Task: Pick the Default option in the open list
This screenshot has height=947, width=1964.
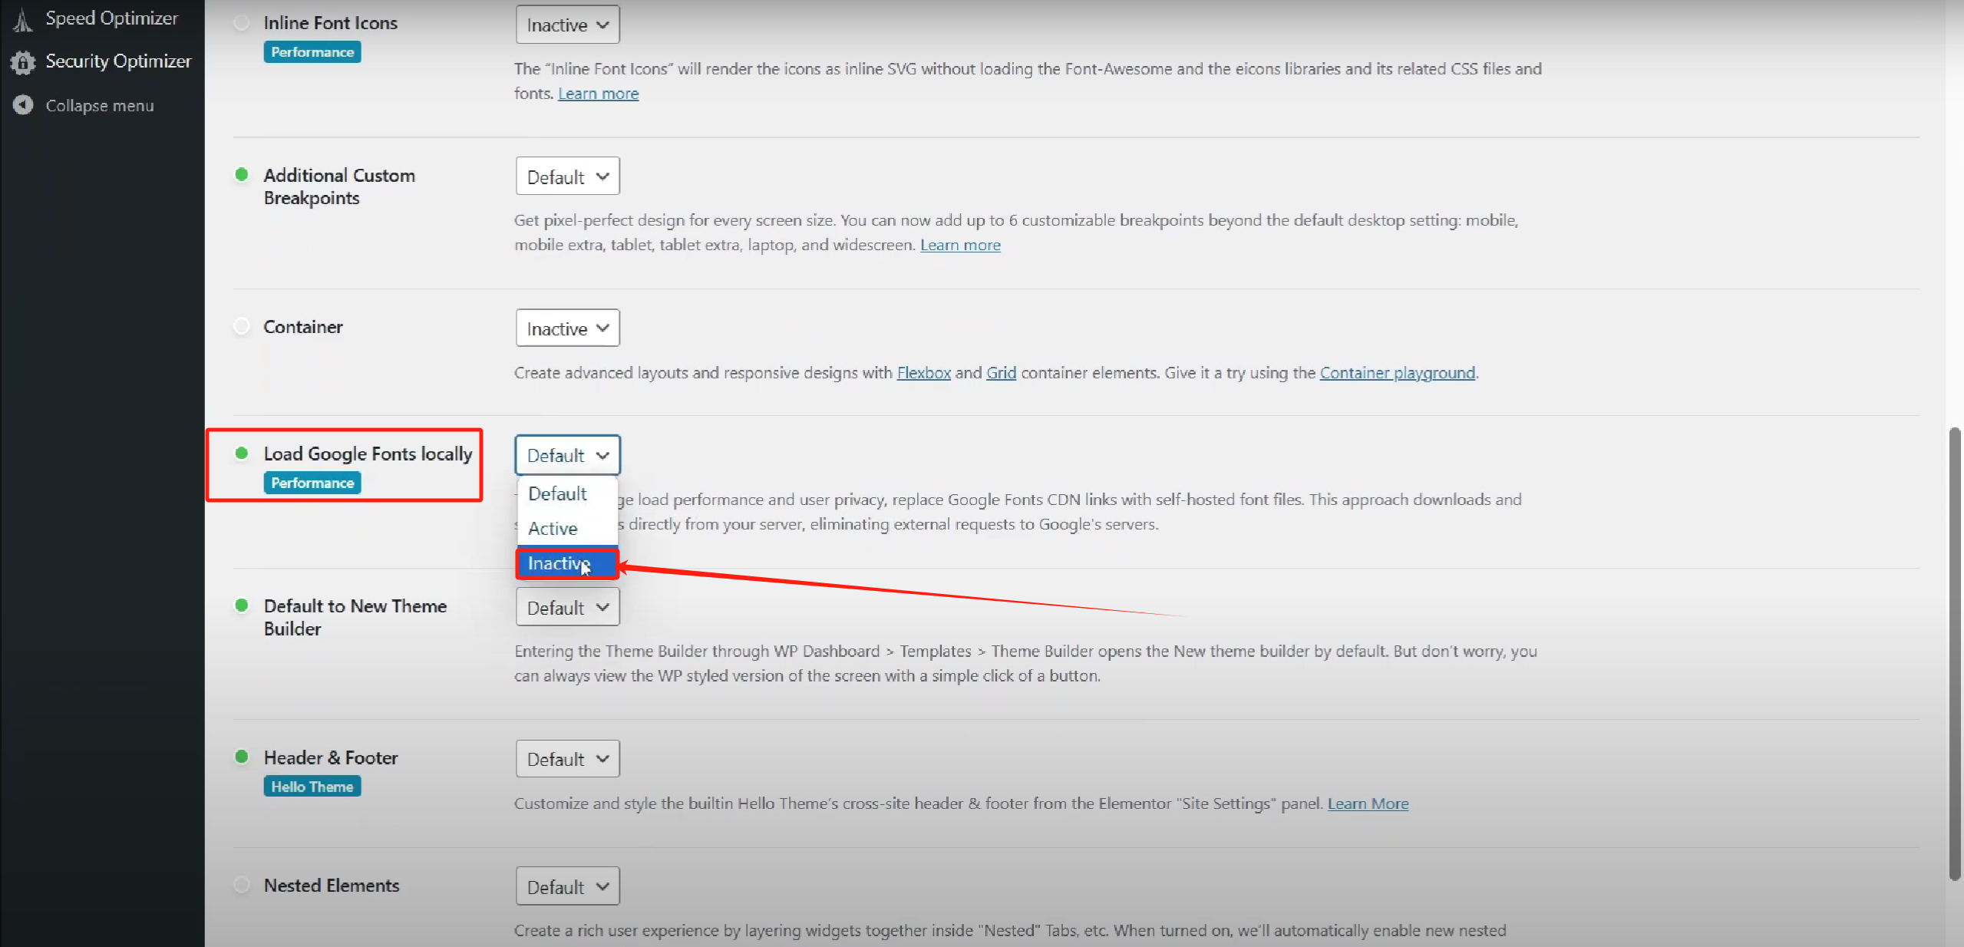Action: point(557,494)
